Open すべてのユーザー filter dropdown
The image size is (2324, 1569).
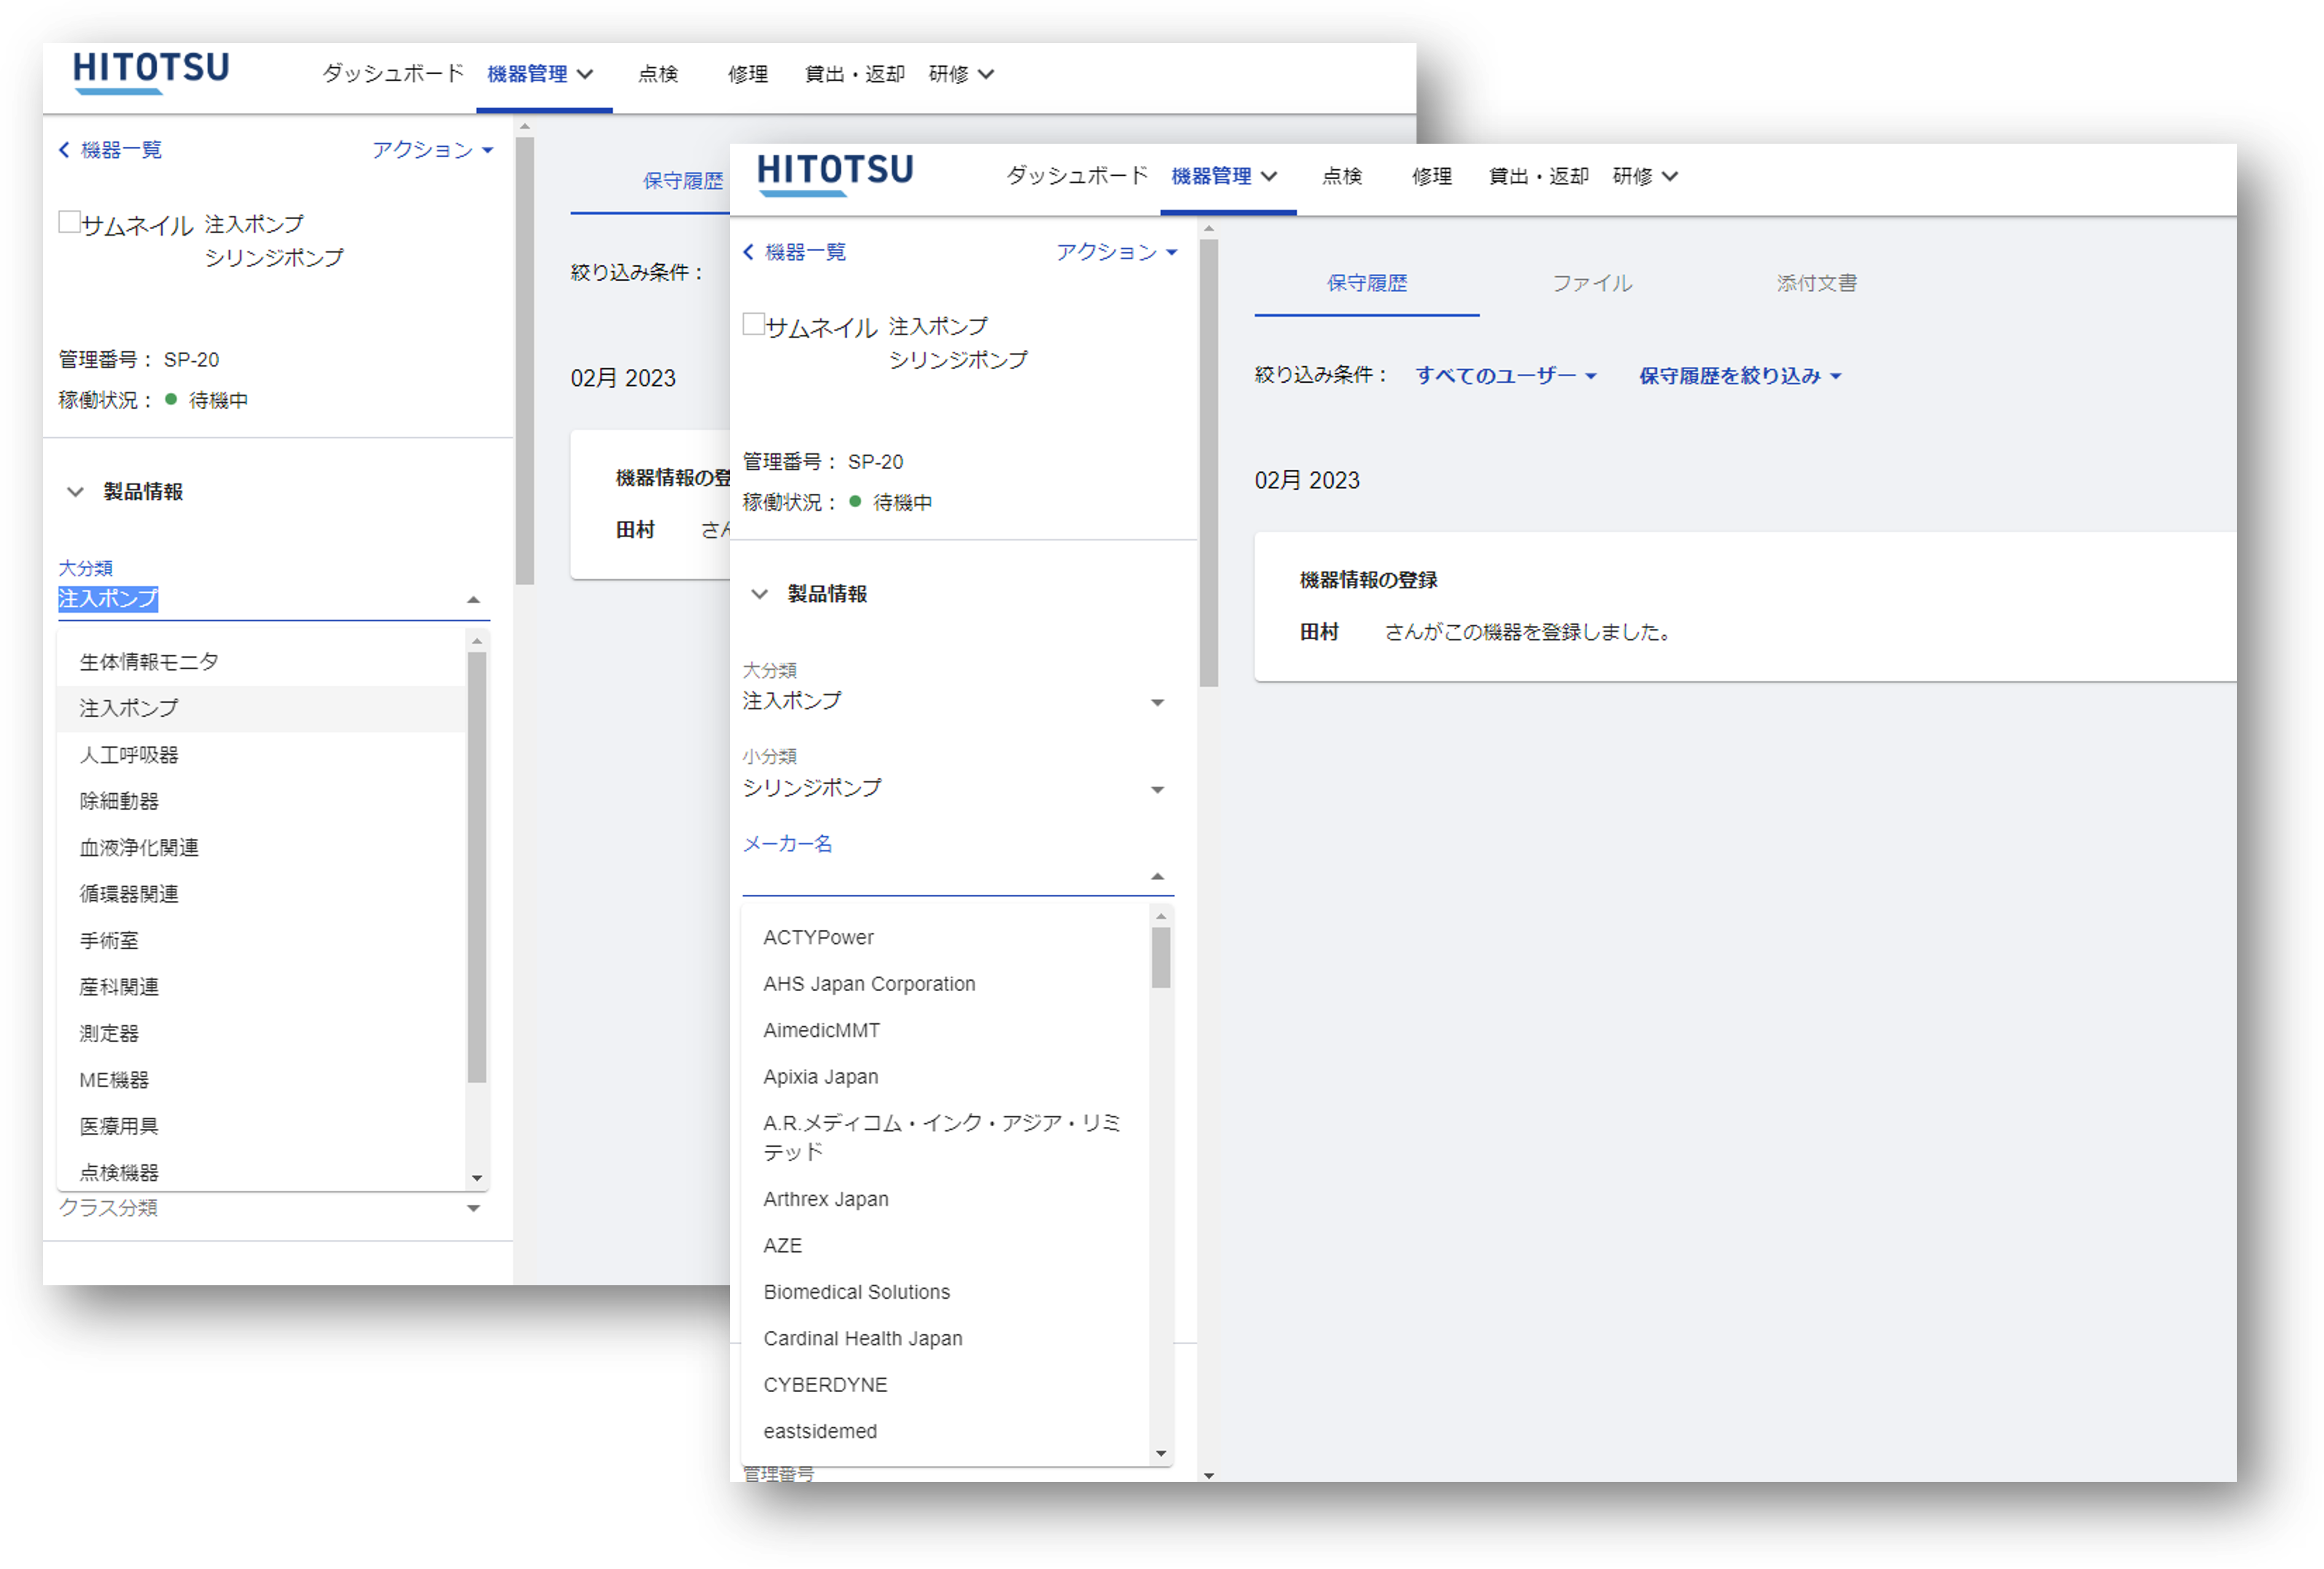tap(1506, 376)
